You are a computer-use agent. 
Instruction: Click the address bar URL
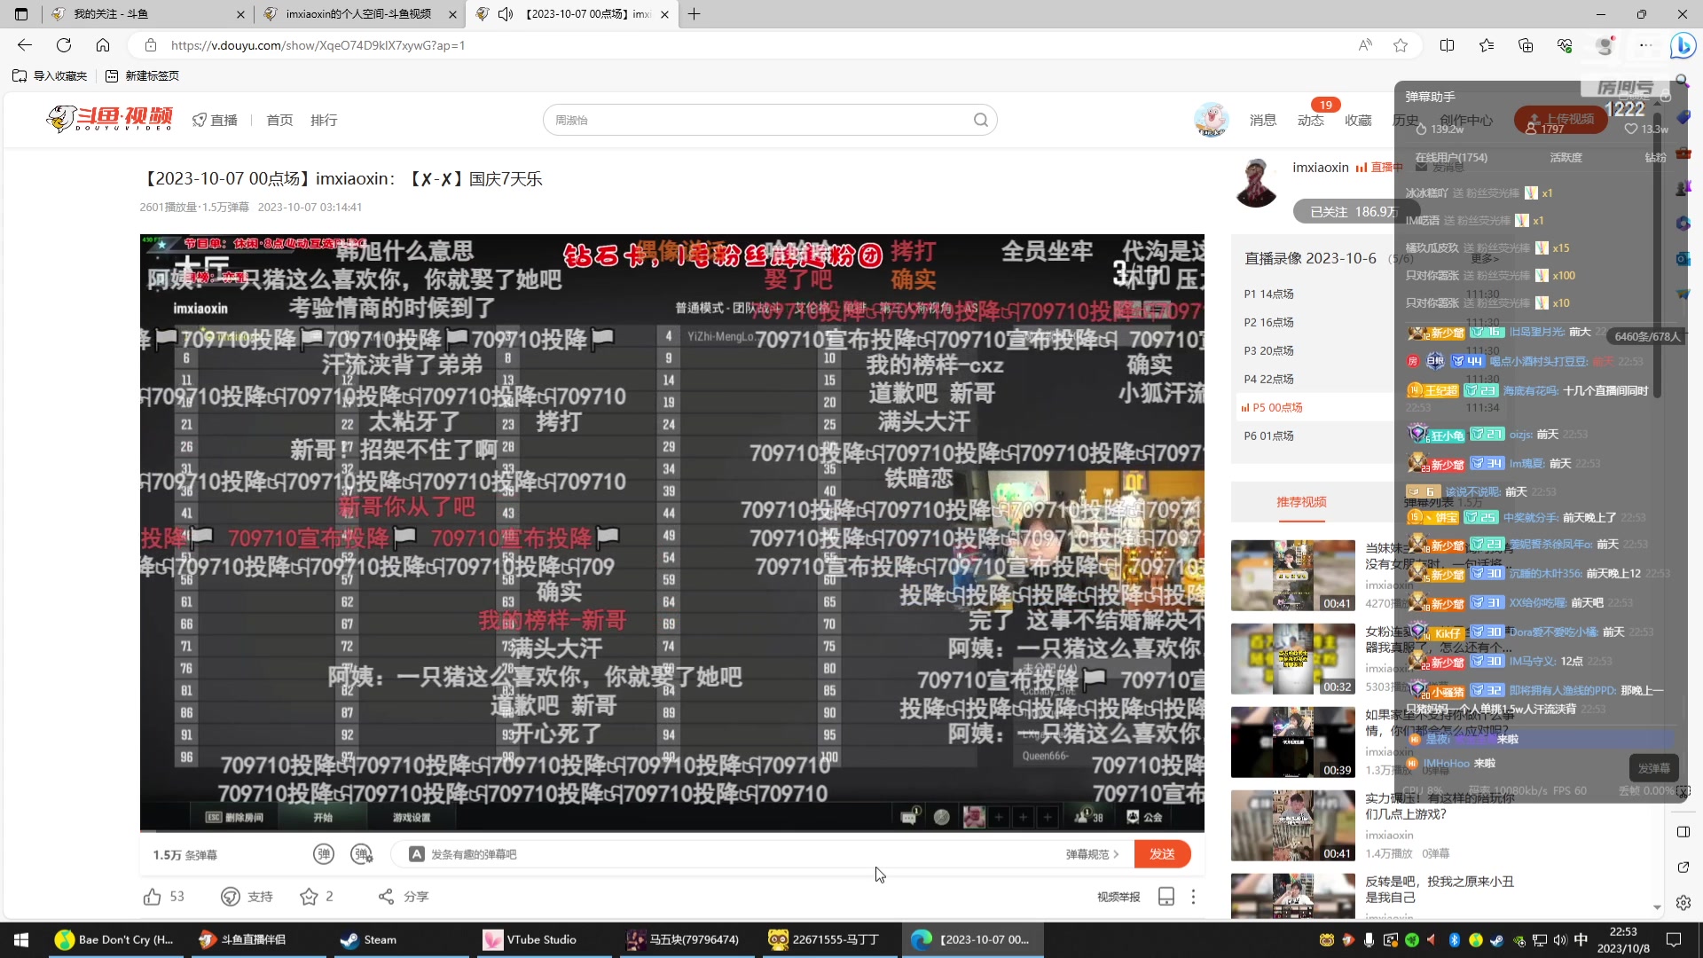(318, 45)
